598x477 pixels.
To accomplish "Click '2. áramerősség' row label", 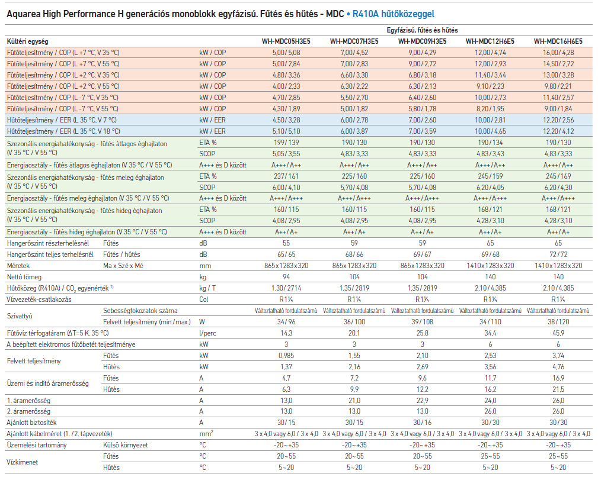I will pos(28,411).
